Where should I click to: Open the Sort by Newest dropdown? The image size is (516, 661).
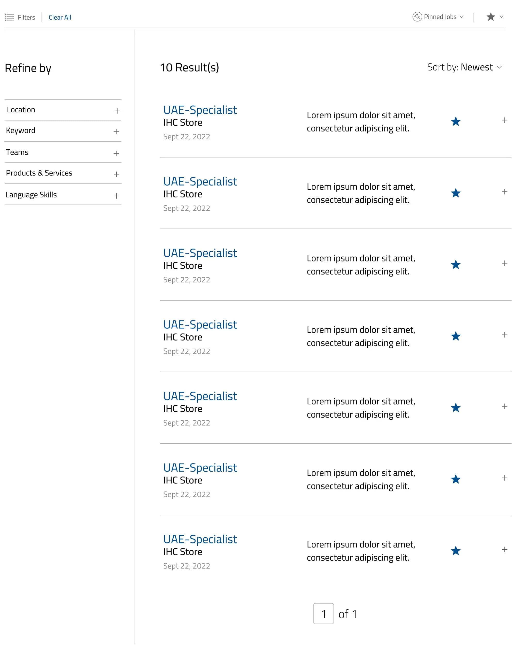[465, 67]
